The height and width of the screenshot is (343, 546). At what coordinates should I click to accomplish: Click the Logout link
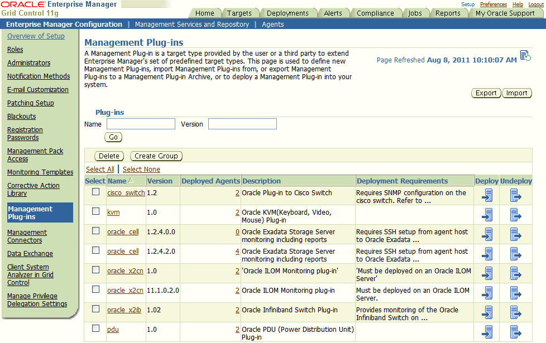pyautogui.click(x=536, y=4)
